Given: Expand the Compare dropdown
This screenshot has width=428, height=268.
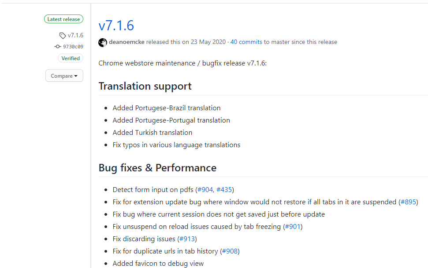Looking at the screenshot, I should point(64,76).
